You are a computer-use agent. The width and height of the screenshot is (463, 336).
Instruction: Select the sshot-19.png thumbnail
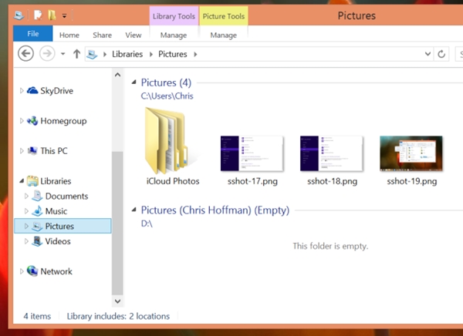click(411, 153)
